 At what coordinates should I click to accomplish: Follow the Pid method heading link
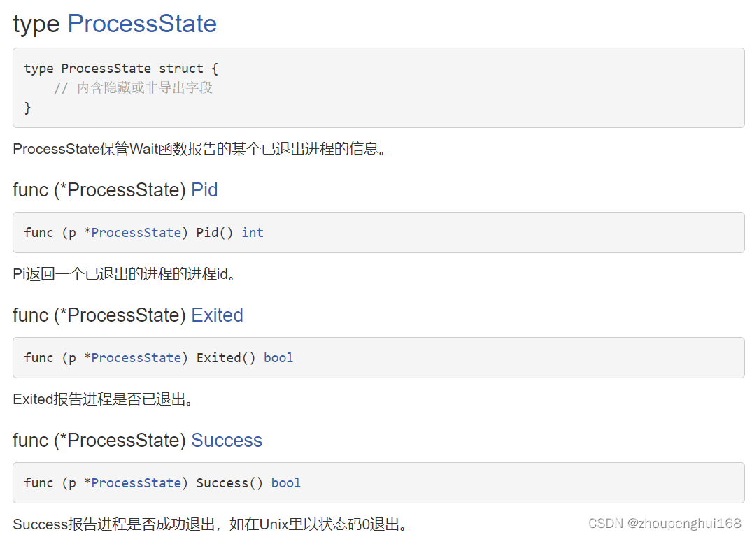click(204, 190)
